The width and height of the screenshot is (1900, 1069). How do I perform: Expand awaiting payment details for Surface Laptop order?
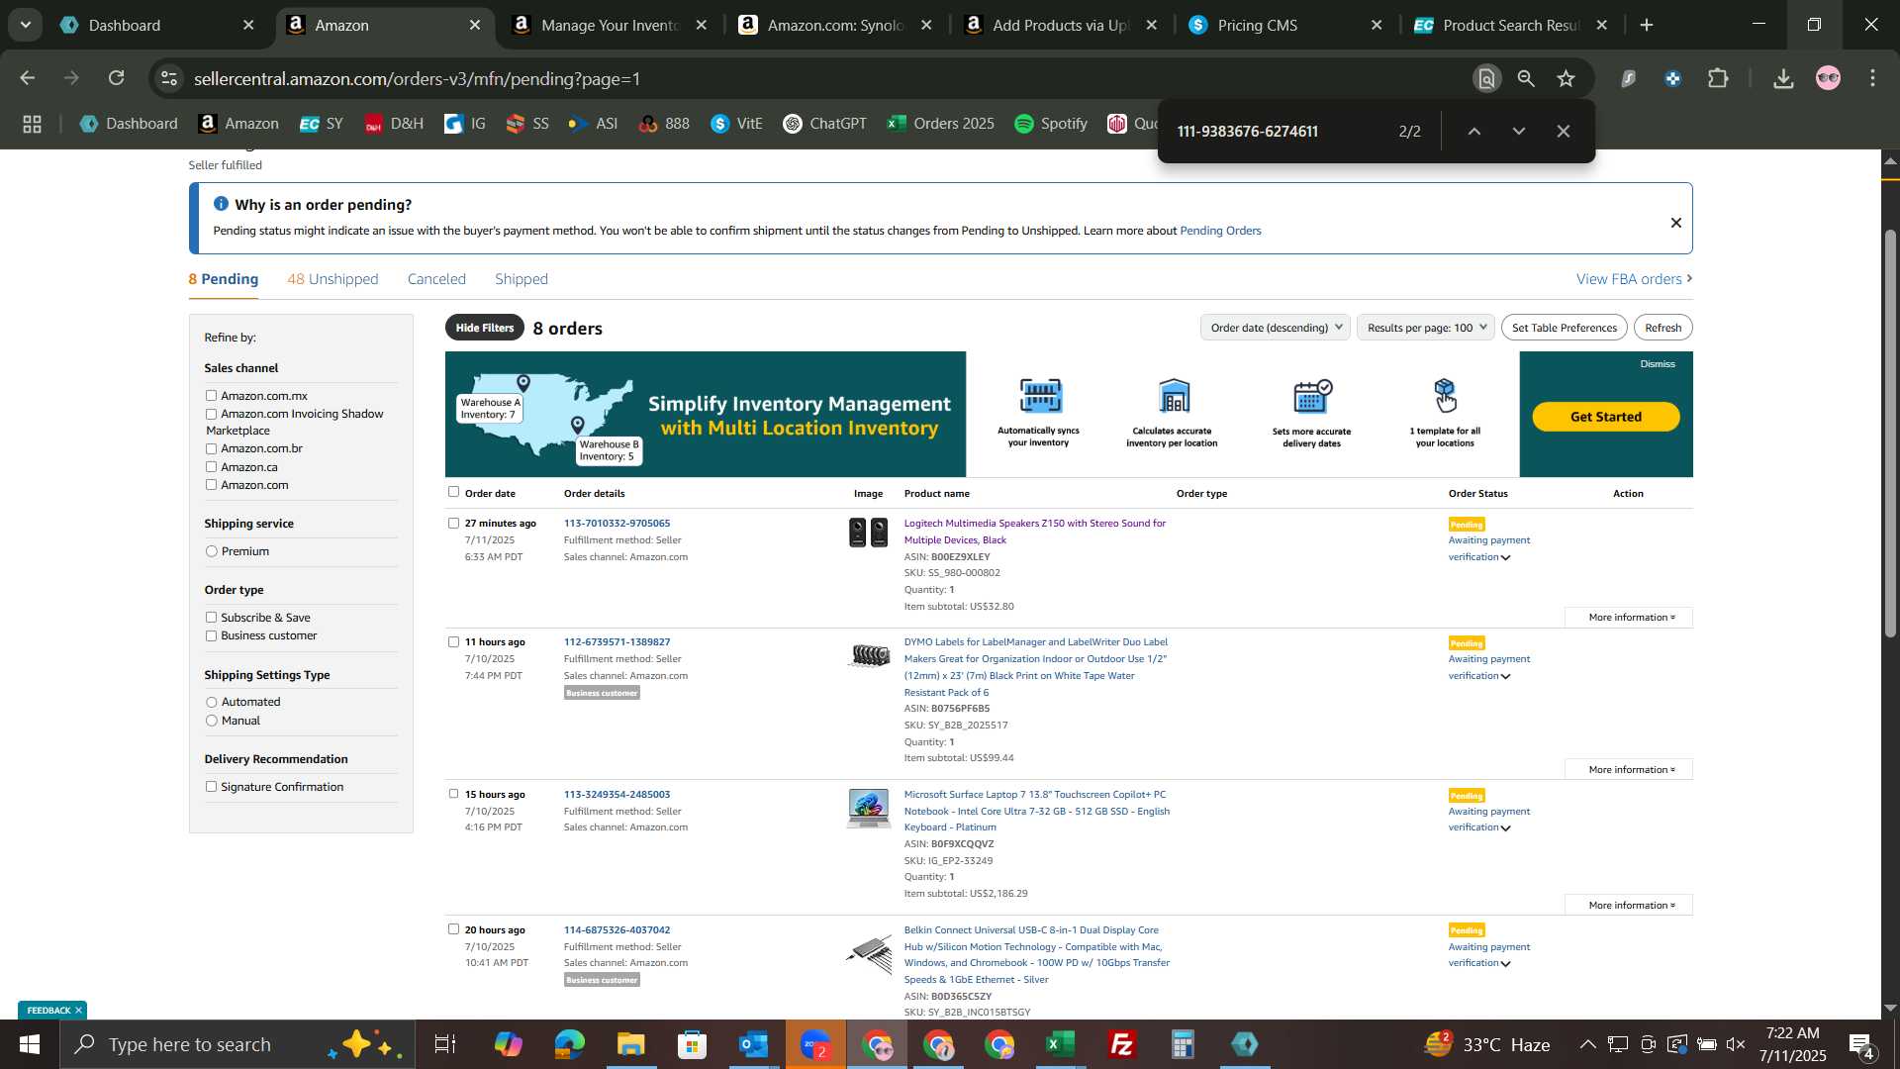point(1505,828)
